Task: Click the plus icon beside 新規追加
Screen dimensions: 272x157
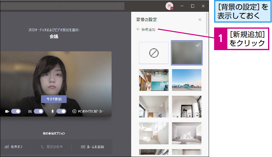Action: coord(138,29)
